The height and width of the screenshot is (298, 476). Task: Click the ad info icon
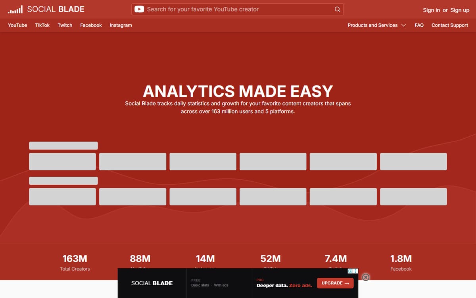(350, 271)
